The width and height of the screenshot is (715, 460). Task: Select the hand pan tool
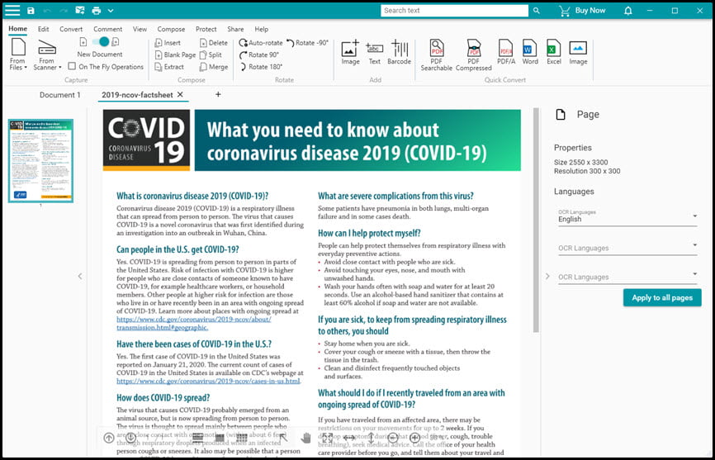click(305, 439)
